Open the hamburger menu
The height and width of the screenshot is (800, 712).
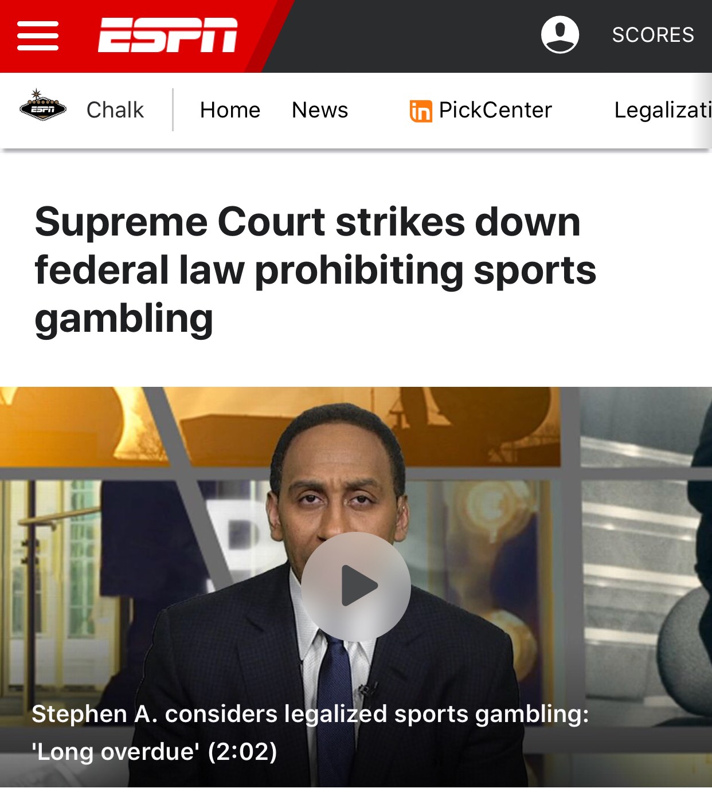click(38, 36)
